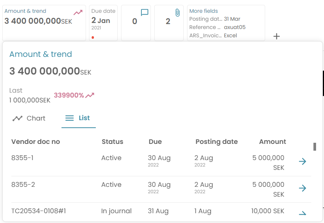Image resolution: width=324 pixels, height=223 pixels.
Task: Select vendor doc number 8355-1
Action: click(22, 158)
